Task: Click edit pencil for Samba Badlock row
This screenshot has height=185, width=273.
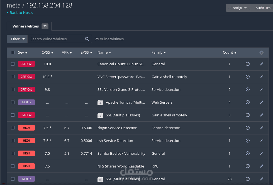Action: [262, 153]
